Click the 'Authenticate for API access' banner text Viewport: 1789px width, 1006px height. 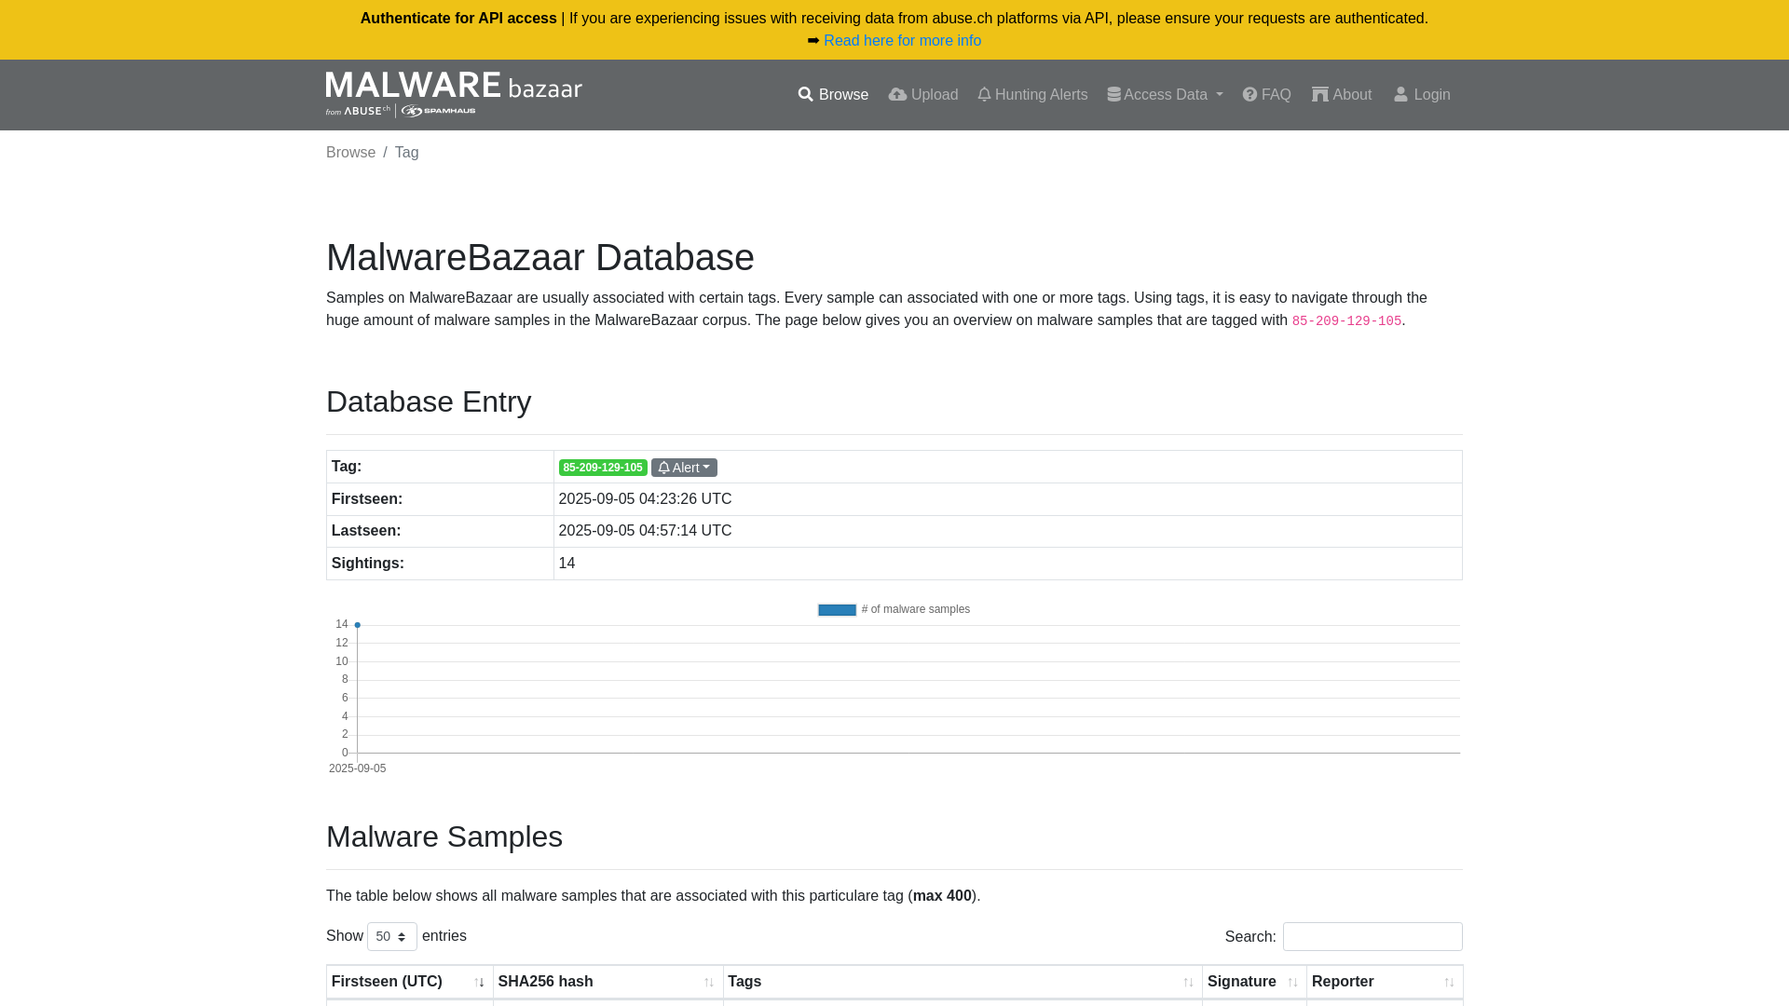tap(458, 19)
